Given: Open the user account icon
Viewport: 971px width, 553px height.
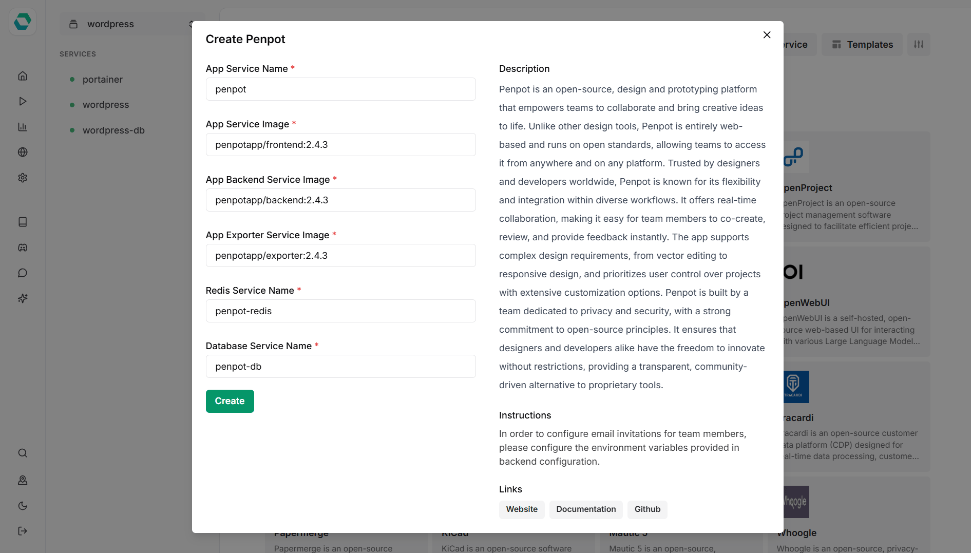Looking at the screenshot, I should click(x=23, y=480).
